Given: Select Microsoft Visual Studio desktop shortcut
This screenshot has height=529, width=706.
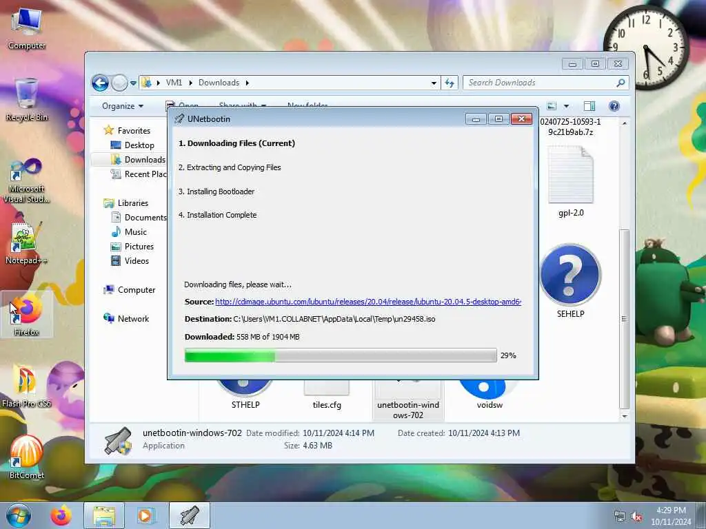Looking at the screenshot, I should (27, 181).
